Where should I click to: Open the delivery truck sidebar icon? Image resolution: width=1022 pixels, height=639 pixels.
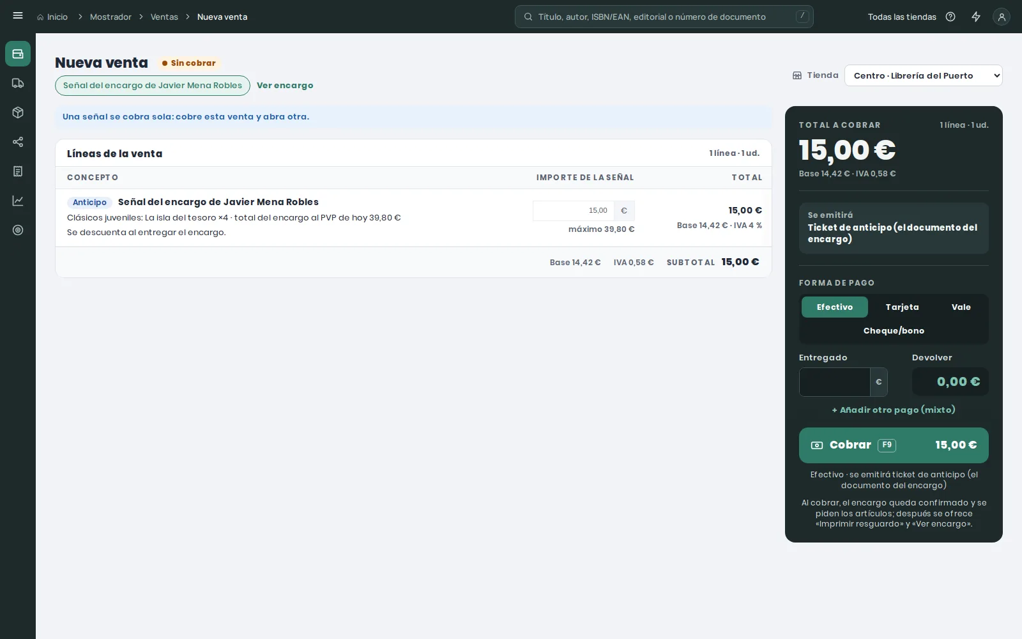18,83
